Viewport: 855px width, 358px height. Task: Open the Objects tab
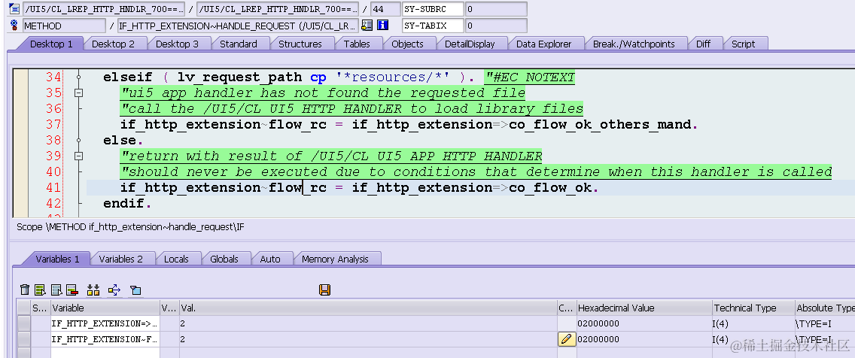407,44
